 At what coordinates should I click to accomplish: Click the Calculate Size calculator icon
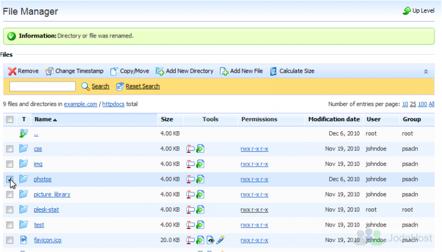pos(273,72)
